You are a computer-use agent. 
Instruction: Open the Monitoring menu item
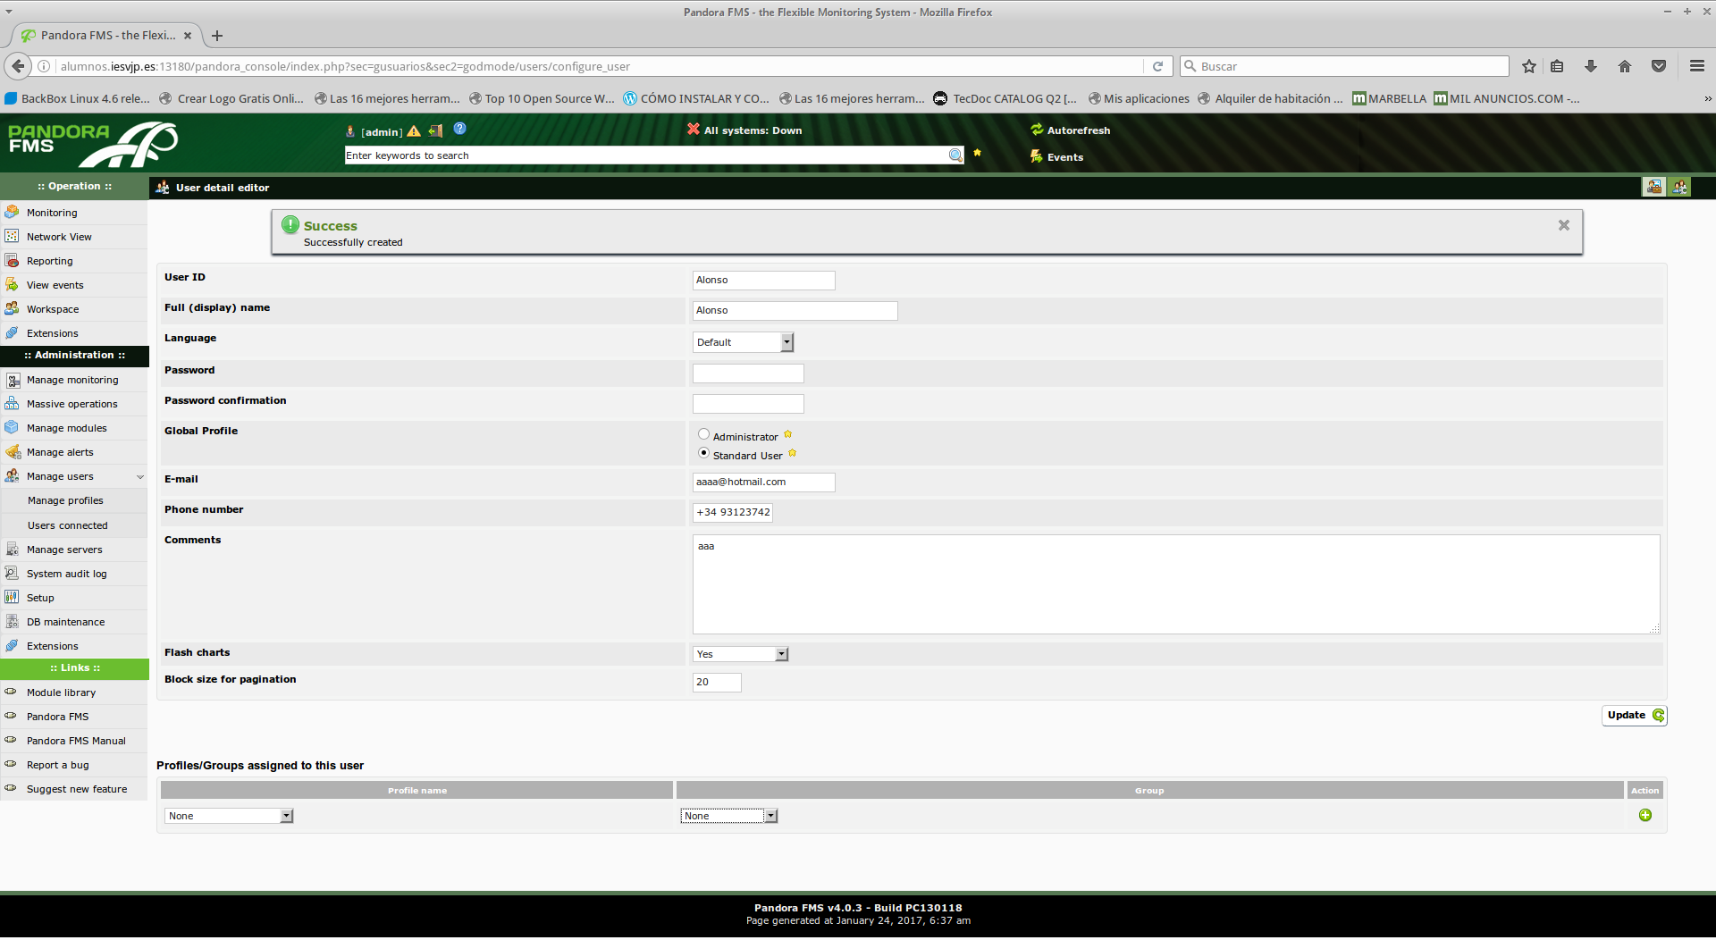[52, 214]
